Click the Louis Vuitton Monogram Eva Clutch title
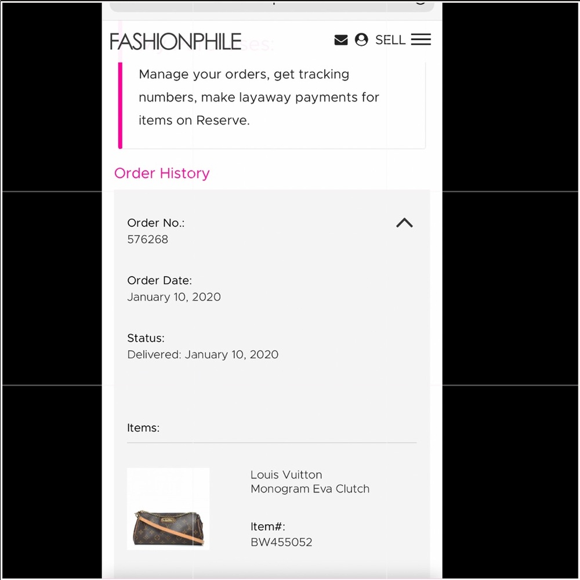The image size is (580, 580). pyautogui.click(x=310, y=481)
